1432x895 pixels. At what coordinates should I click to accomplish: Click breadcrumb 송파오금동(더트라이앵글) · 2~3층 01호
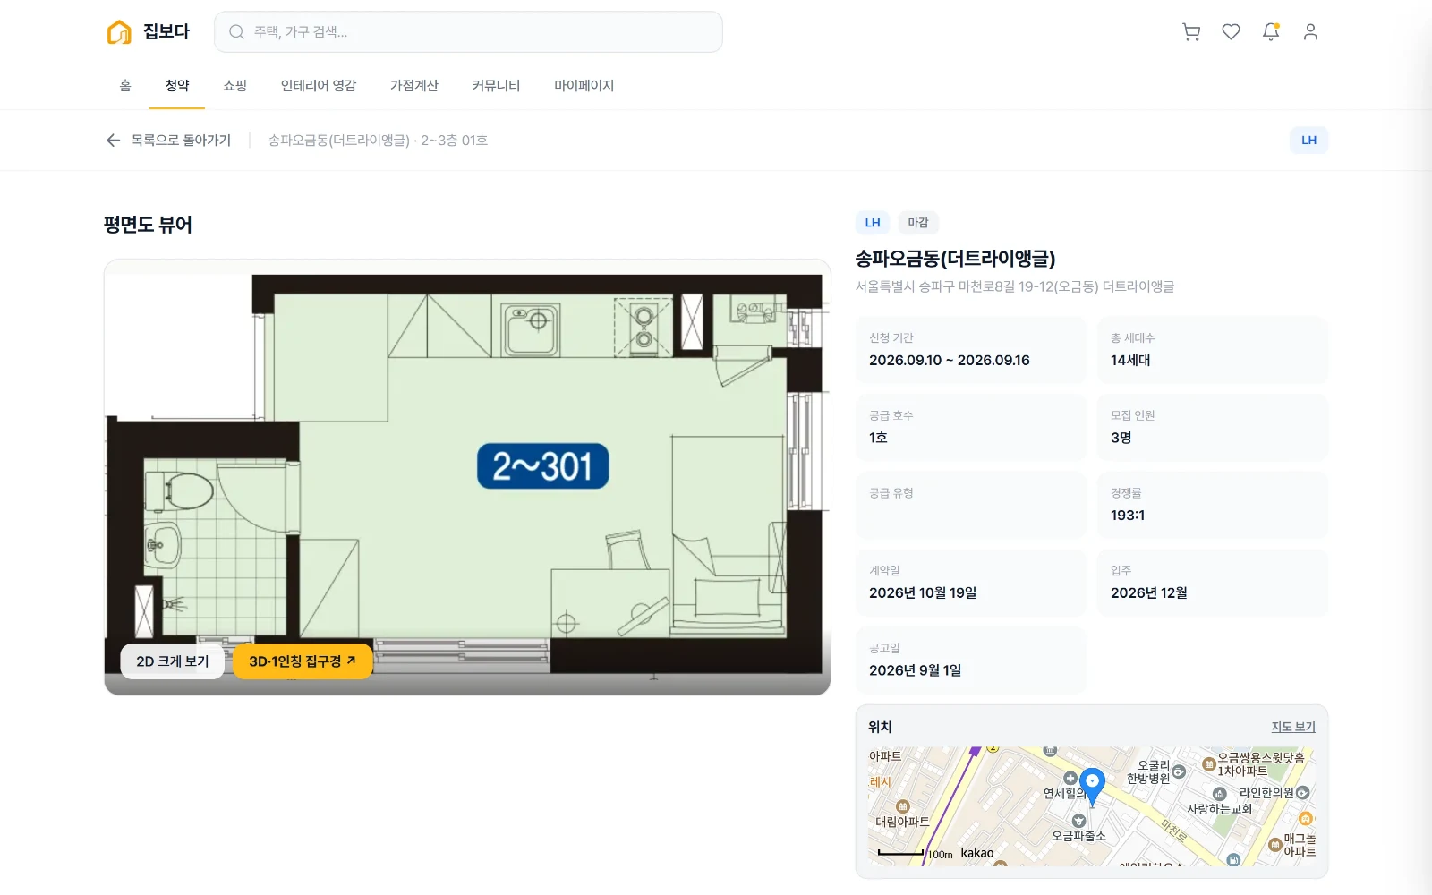pos(378,141)
